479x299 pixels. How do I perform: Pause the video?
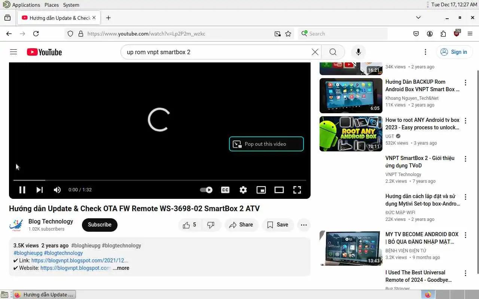point(22,190)
